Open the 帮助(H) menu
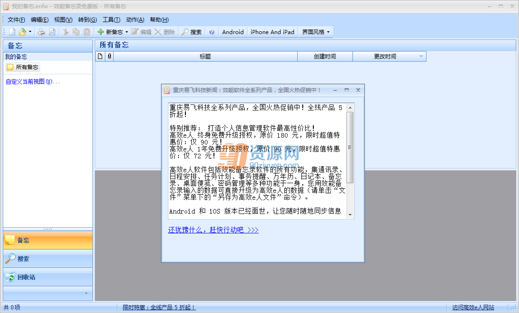 pos(159,19)
